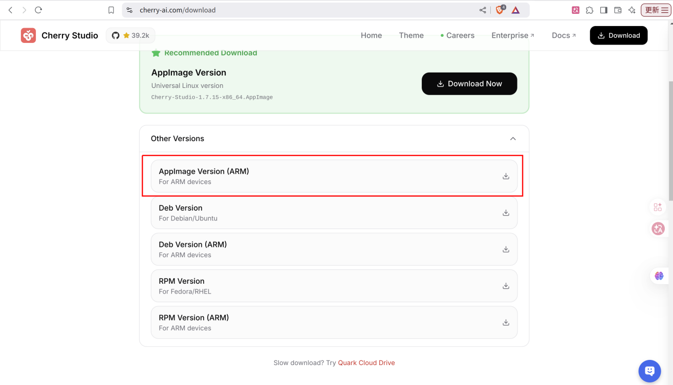Click the floating pink translate circle icon
673x385 pixels.
658,229
